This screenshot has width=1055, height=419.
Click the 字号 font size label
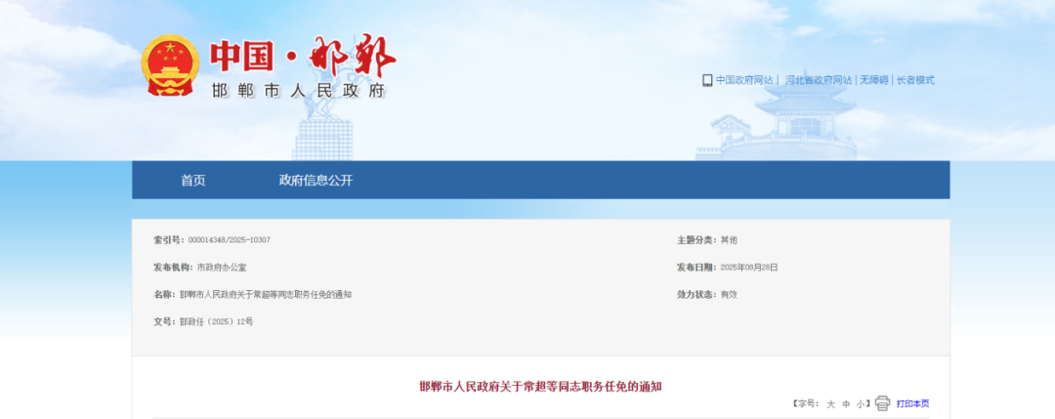click(x=807, y=404)
